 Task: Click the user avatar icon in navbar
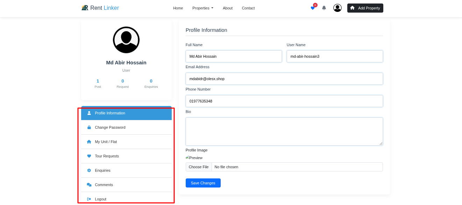(x=337, y=8)
